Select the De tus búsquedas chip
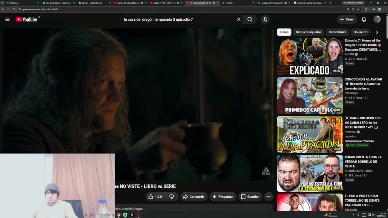The height and width of the screenshot is (218, 388). coord(309,32)
